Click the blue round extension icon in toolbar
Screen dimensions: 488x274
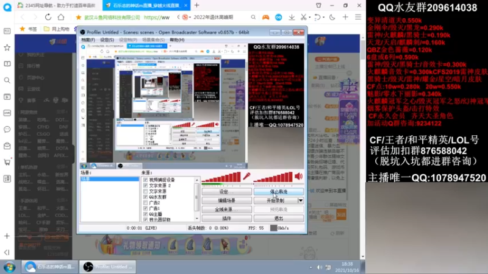(x=279, y=18)
